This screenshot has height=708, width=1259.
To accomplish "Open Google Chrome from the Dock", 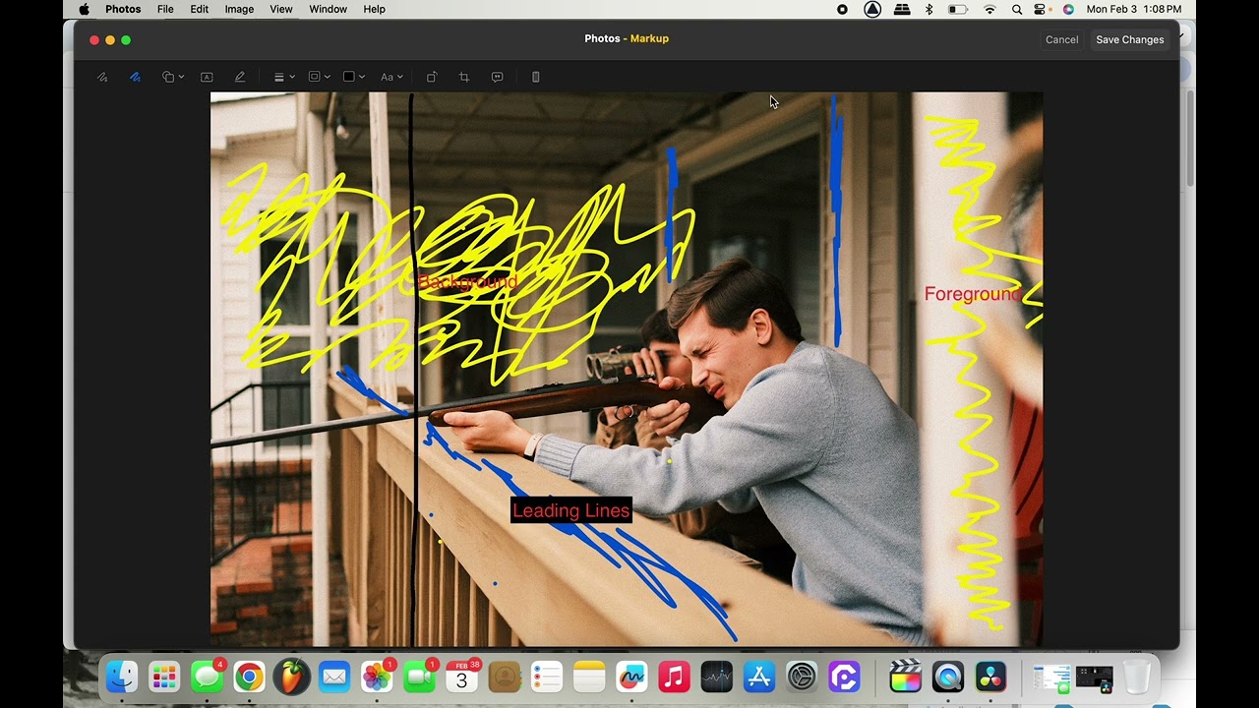I will [249, 677].
